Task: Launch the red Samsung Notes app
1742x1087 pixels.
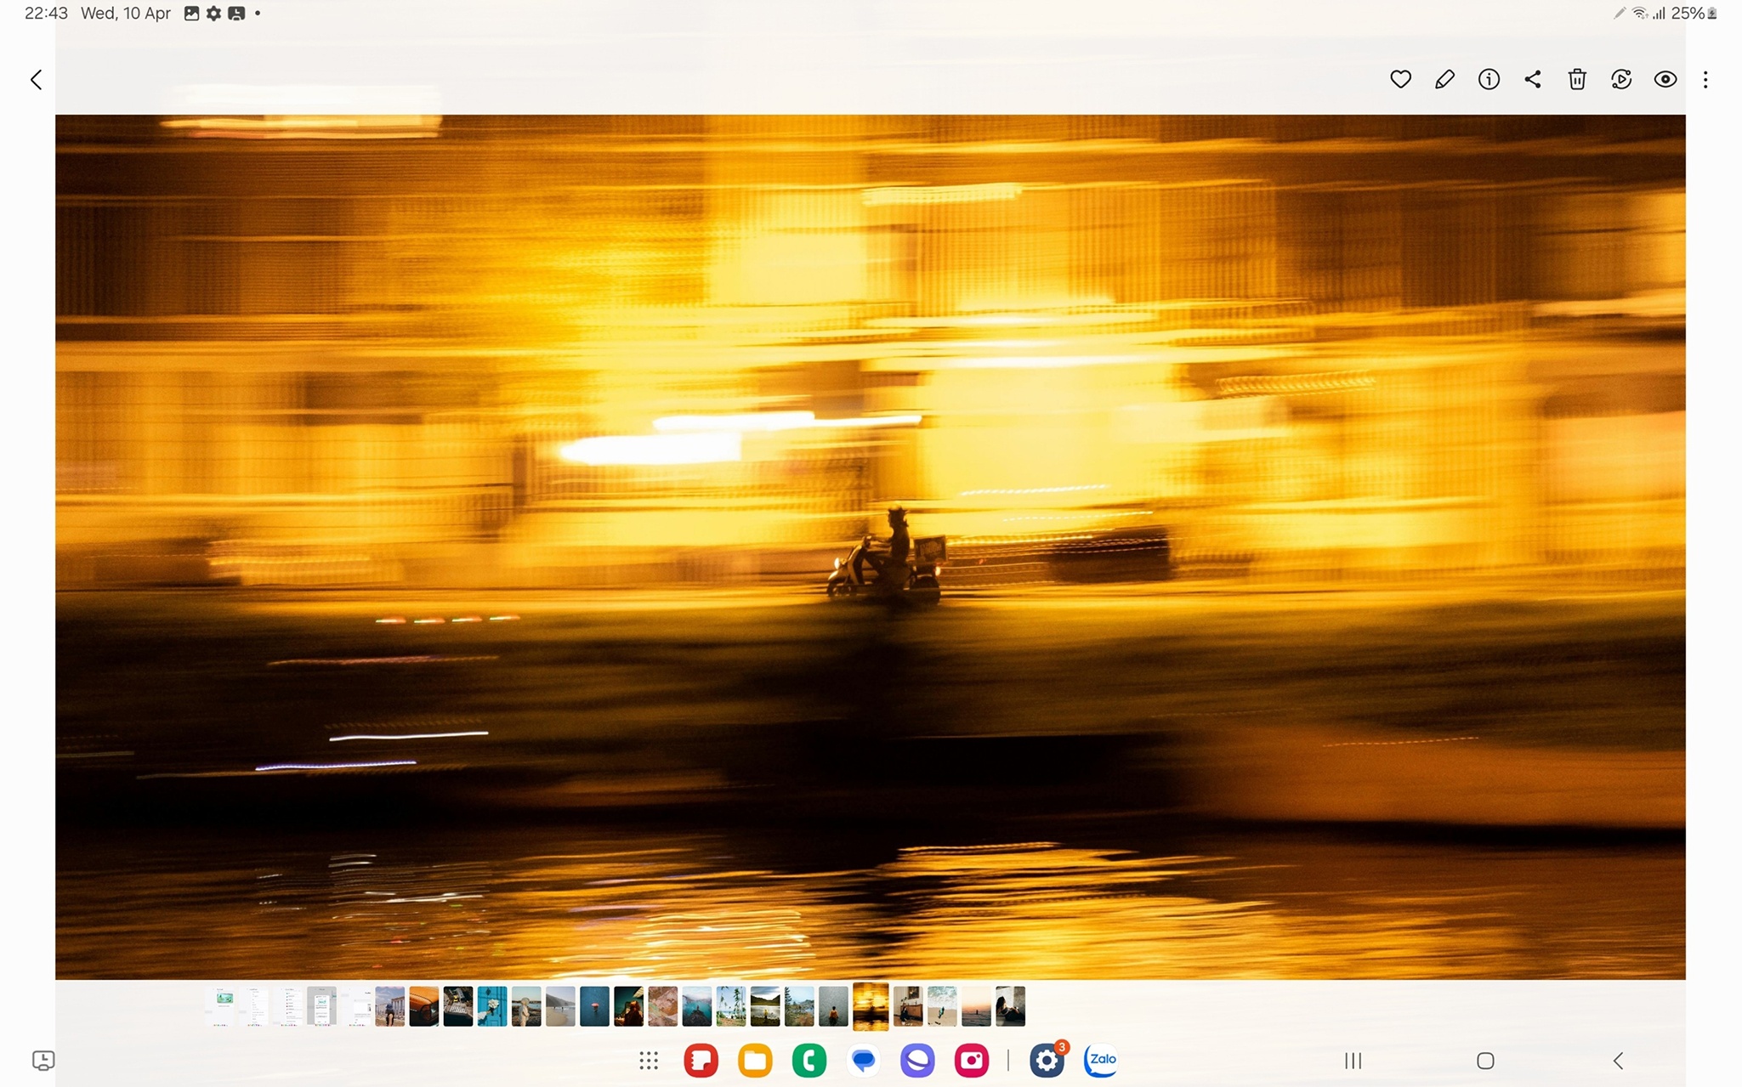Action: coord(701,1060)
